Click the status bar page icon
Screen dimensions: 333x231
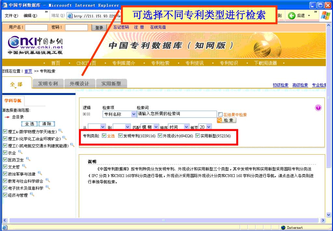coord(5,228)
